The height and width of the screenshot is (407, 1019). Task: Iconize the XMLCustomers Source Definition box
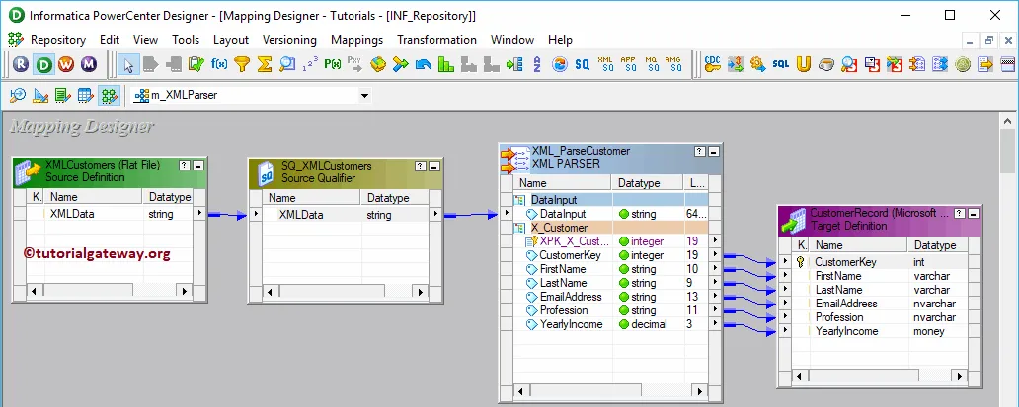(196, 166)
